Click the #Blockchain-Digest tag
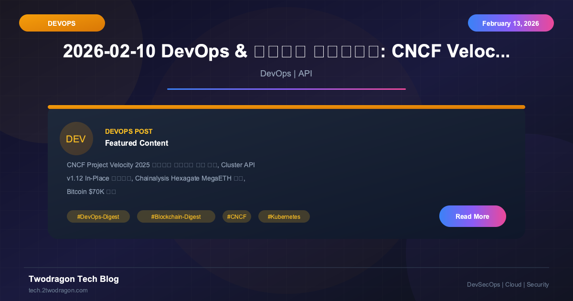The image size is (573, 301). (176, 216)
